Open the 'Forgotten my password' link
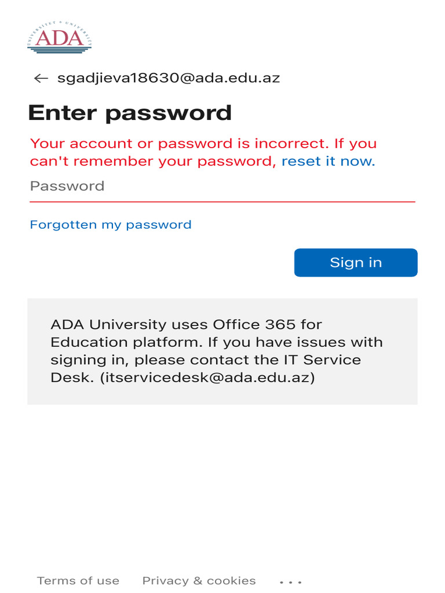 (x=111, y=225)
